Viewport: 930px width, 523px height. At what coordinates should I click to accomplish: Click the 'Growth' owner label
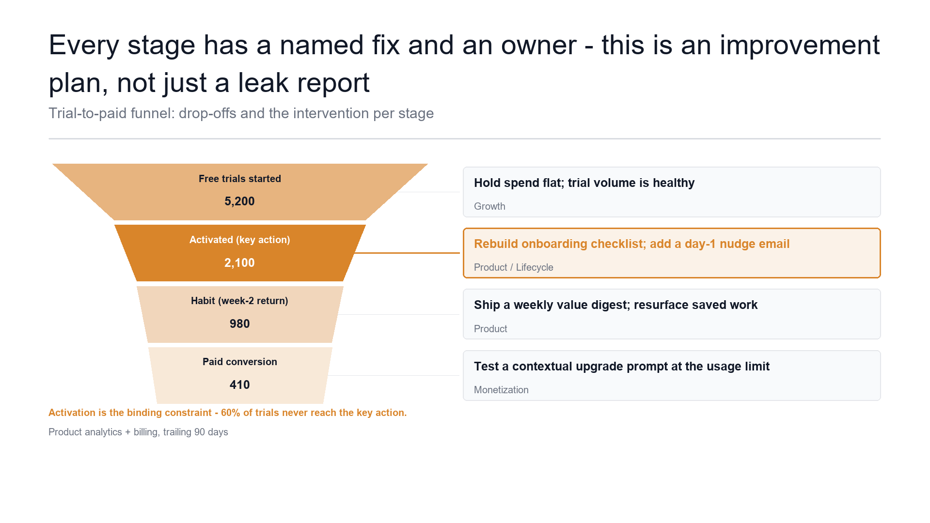point(489,206)
